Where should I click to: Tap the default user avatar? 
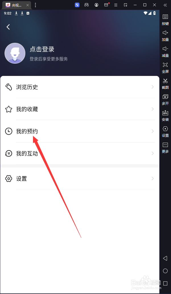pyautogui.click(x=15, y=53)
